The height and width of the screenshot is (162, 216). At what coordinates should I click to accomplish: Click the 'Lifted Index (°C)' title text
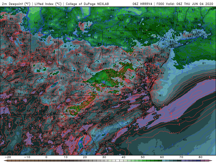[x=48, y=4]
